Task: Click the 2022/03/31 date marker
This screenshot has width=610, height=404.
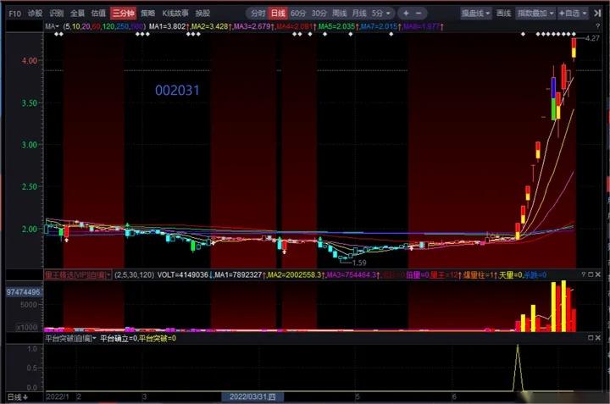Action: pyautogui.click(x=252, y=396)
